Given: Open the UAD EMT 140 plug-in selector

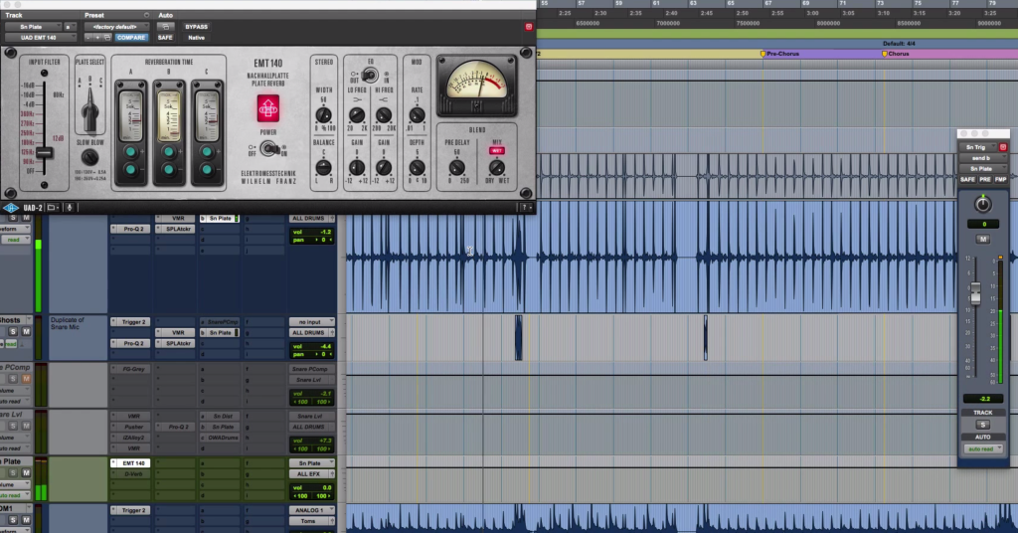Looking at the screenshot, I should (x=39, y=38).
